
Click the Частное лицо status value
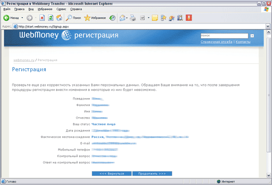103,124
